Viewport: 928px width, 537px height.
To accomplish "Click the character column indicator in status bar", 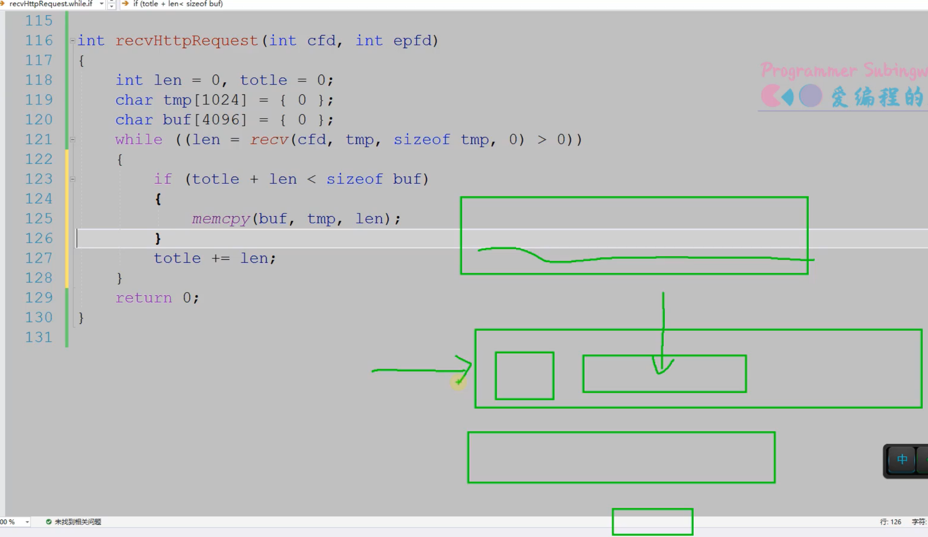I will pos(919,522).
